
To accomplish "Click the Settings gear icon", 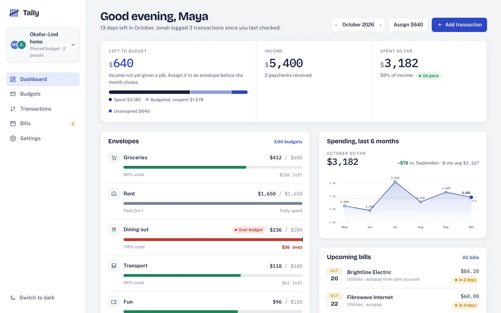I will click(x=13, y=138).
